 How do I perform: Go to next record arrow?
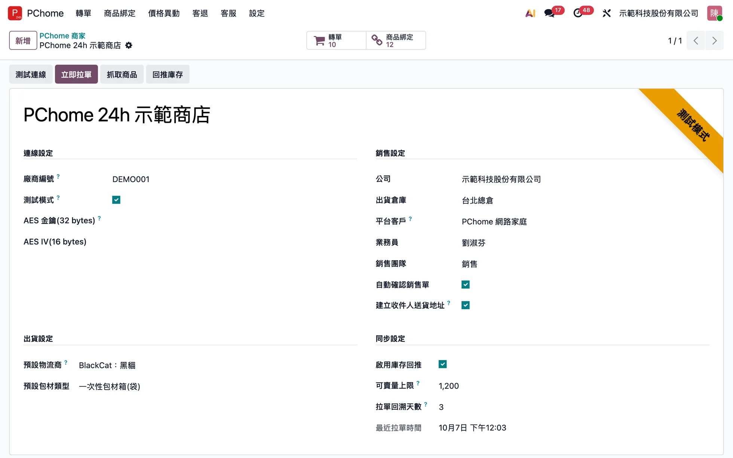click(714, 40)
